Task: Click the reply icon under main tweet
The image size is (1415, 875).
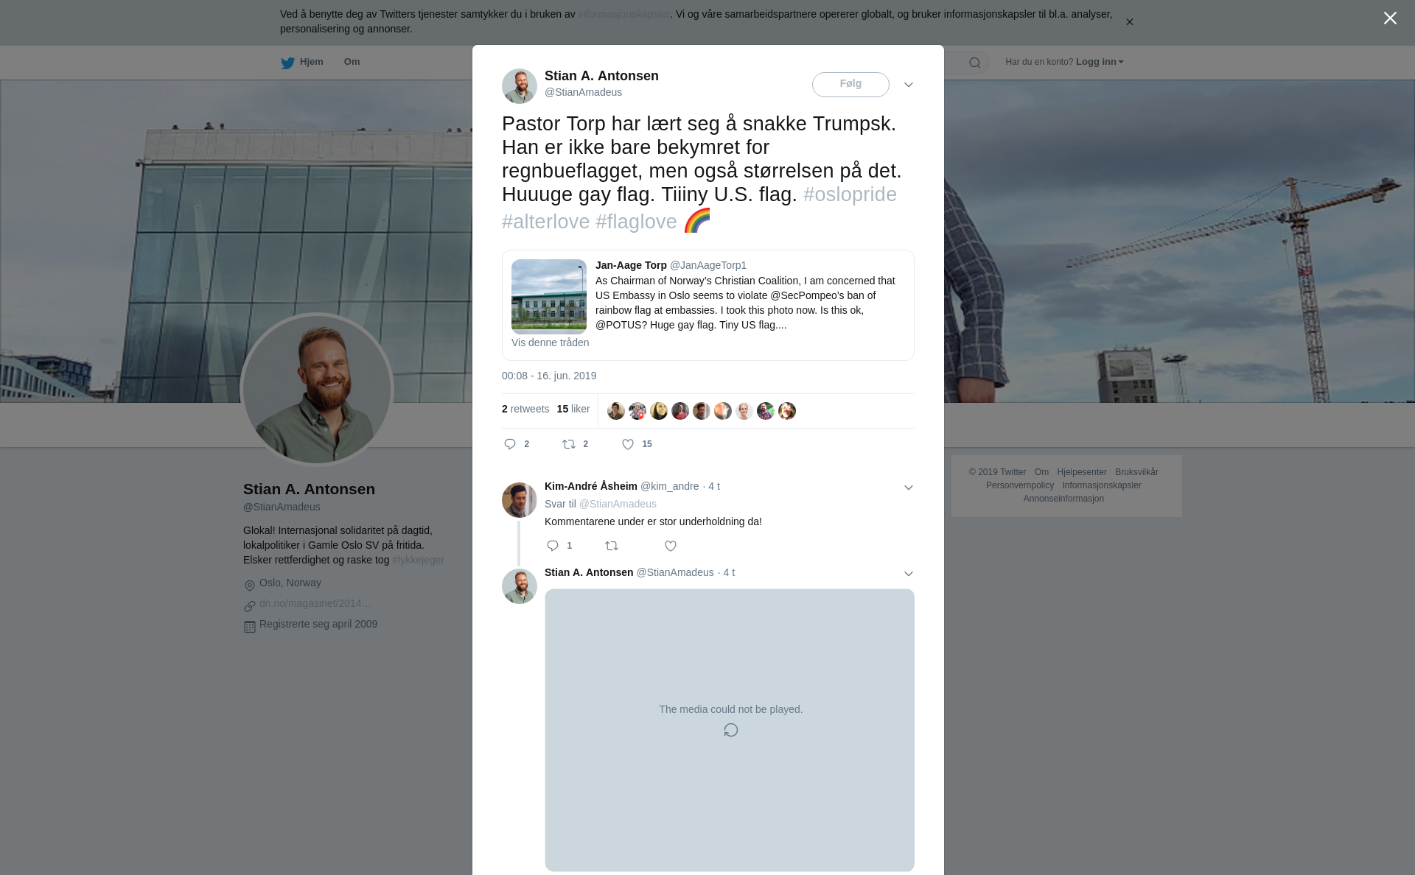Action: [510, 444]
